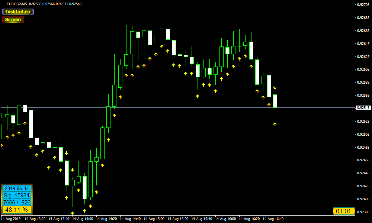Select the 01:01 candle timer box
Viewport: 372px width, 223px height.
[343, 211]
